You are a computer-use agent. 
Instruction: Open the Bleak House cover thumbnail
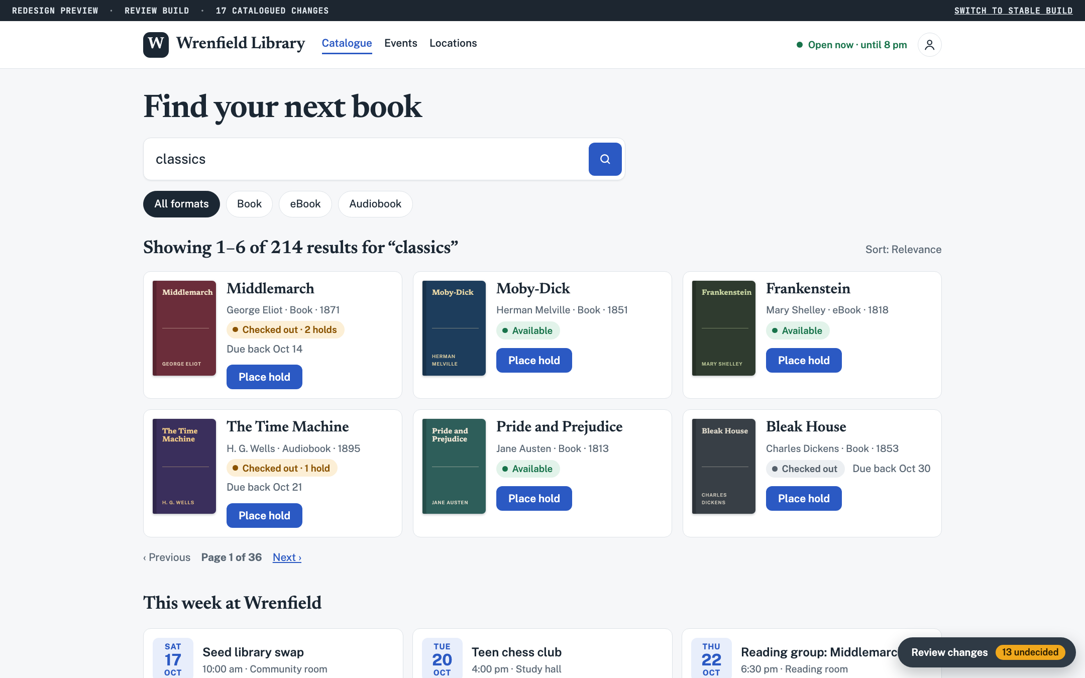pyautogui.click(x=724, y=466)
